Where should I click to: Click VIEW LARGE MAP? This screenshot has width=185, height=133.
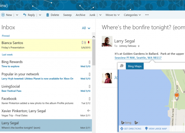[156, 129]
